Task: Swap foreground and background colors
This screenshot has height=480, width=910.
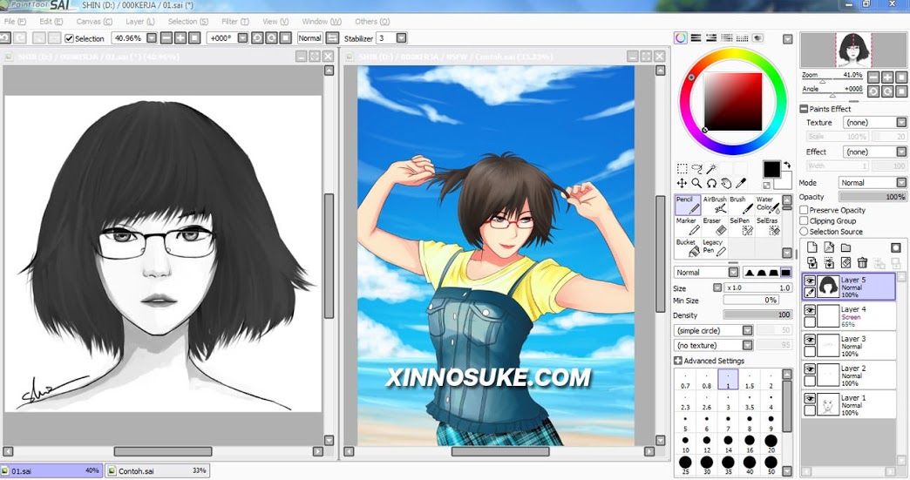Action: pyautogui.click(x=787, y=166)
